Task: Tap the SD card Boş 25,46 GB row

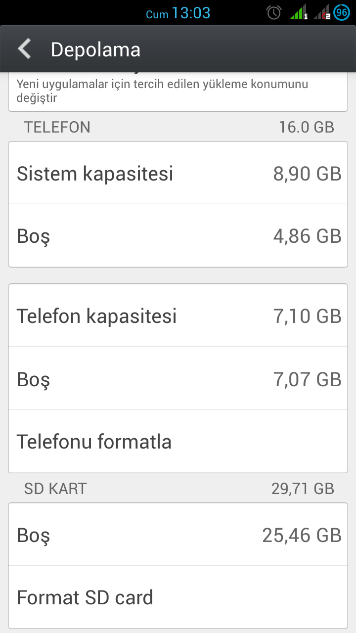Action: [178, 535]
